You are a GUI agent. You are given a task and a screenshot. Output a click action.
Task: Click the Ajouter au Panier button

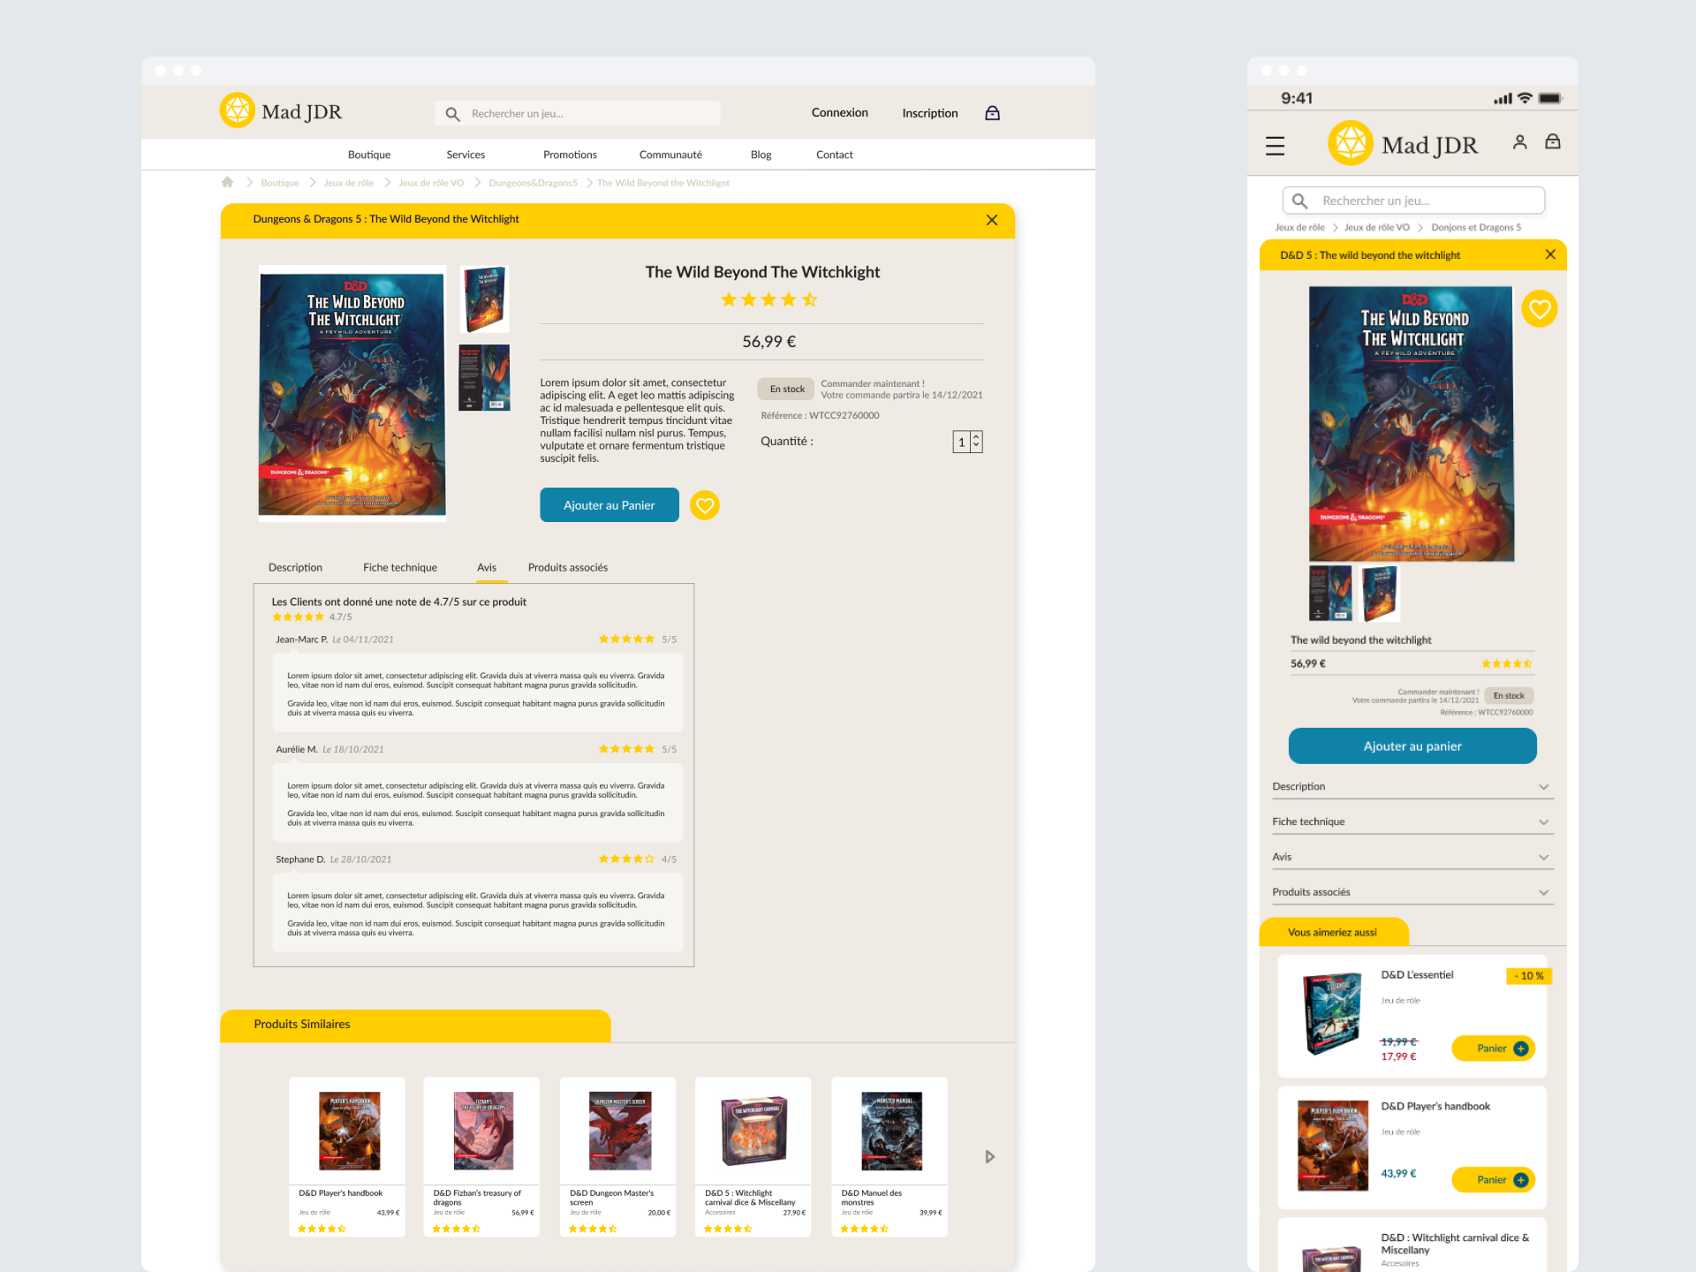click(609, 505)
